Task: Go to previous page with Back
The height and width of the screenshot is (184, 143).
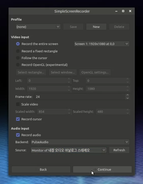Action: (x=41, y=169)
